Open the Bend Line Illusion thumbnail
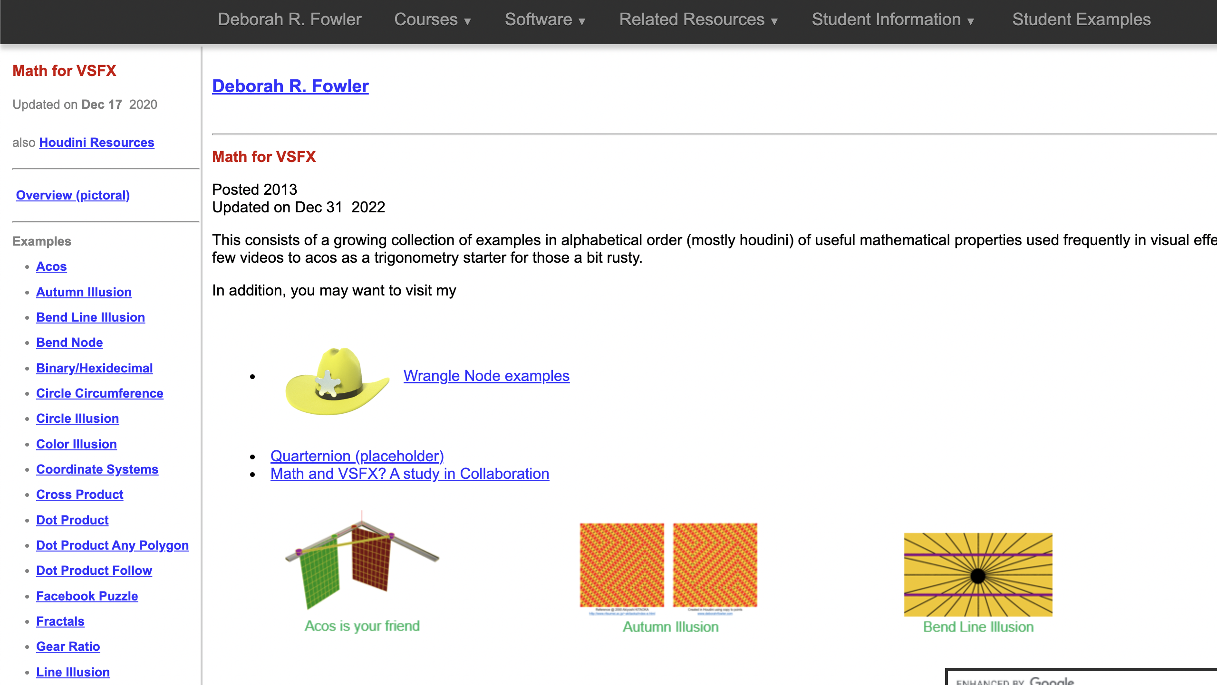This screenshot has width=1217, height=685. [978, 575]
